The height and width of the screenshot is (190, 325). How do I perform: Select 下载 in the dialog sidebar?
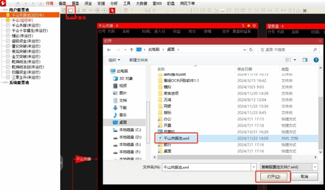(123, 108)
